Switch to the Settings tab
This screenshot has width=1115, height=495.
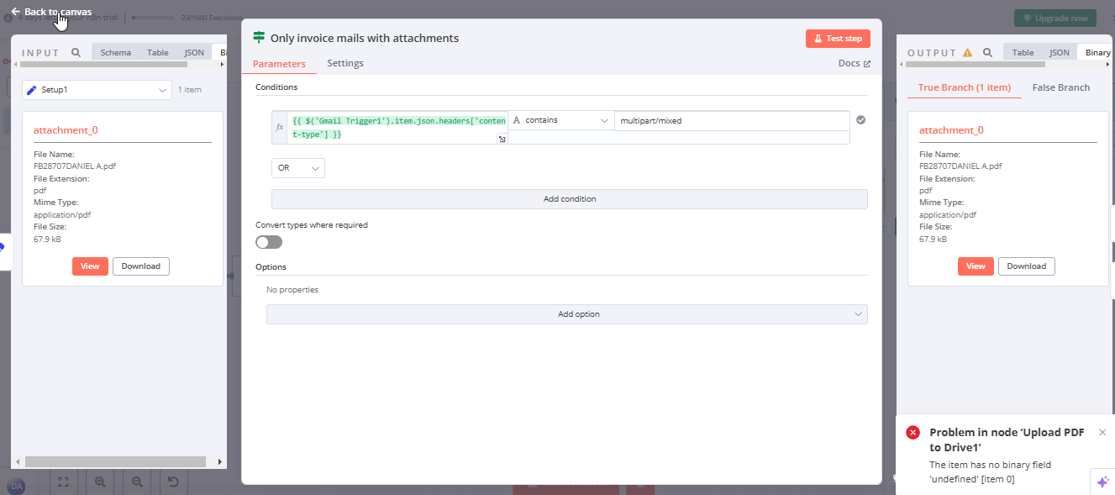[344, 63]
